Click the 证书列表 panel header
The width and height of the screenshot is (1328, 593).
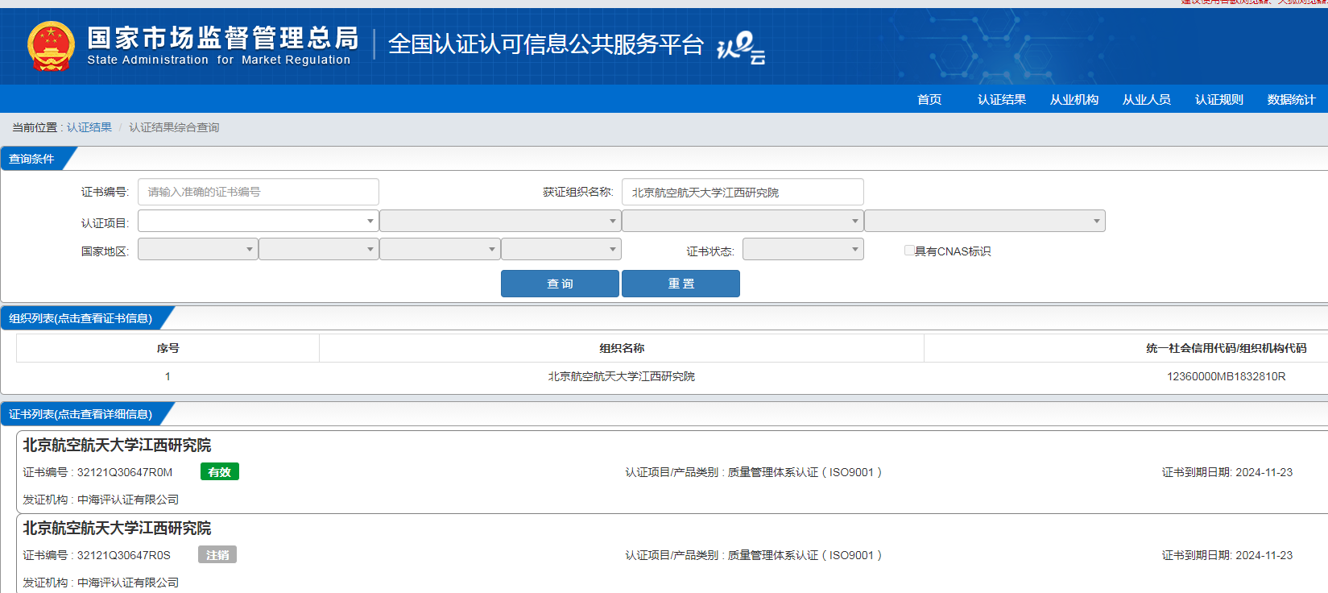pyautogui.click(x=81, y=414)
